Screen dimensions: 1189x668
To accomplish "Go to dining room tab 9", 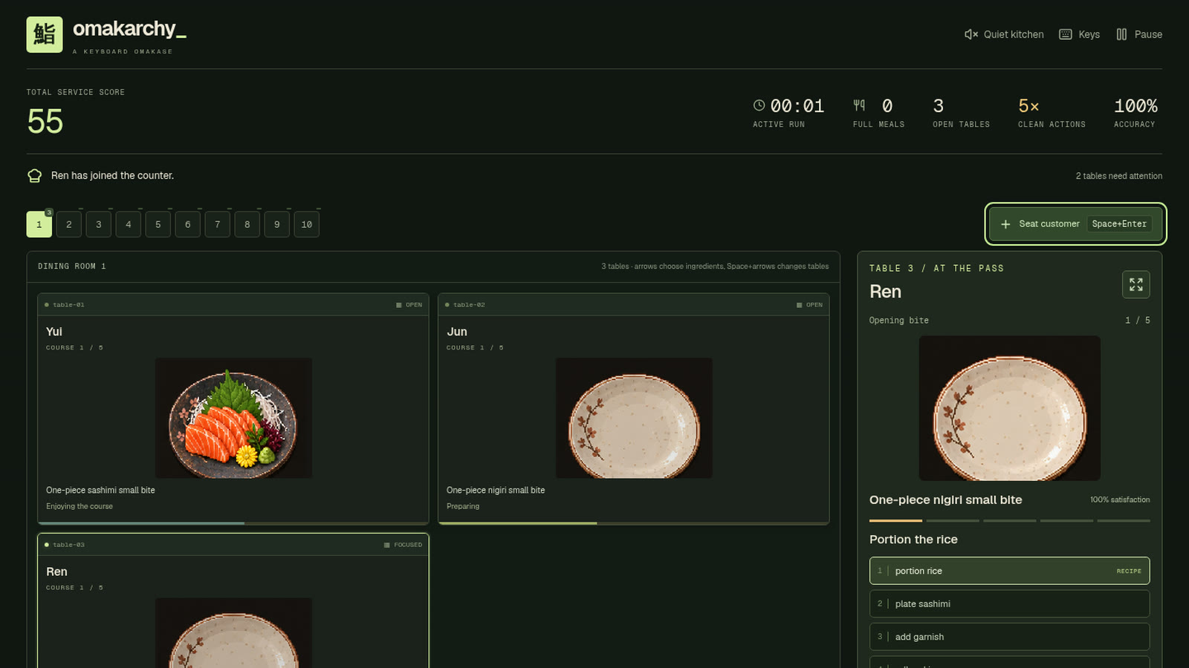I will (277, 224).
